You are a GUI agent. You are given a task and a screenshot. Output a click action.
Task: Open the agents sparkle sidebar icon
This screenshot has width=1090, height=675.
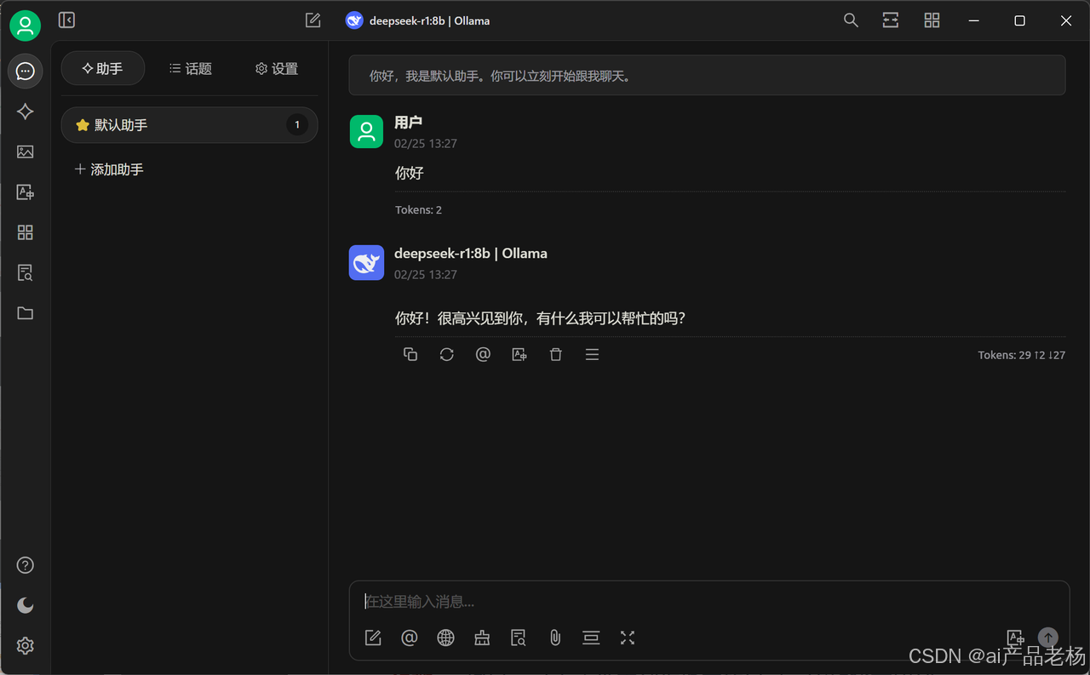(26, 112)
